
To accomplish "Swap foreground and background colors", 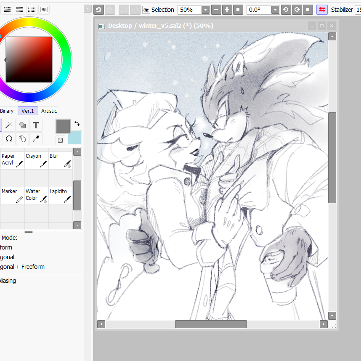I will [x=77, y=124].
